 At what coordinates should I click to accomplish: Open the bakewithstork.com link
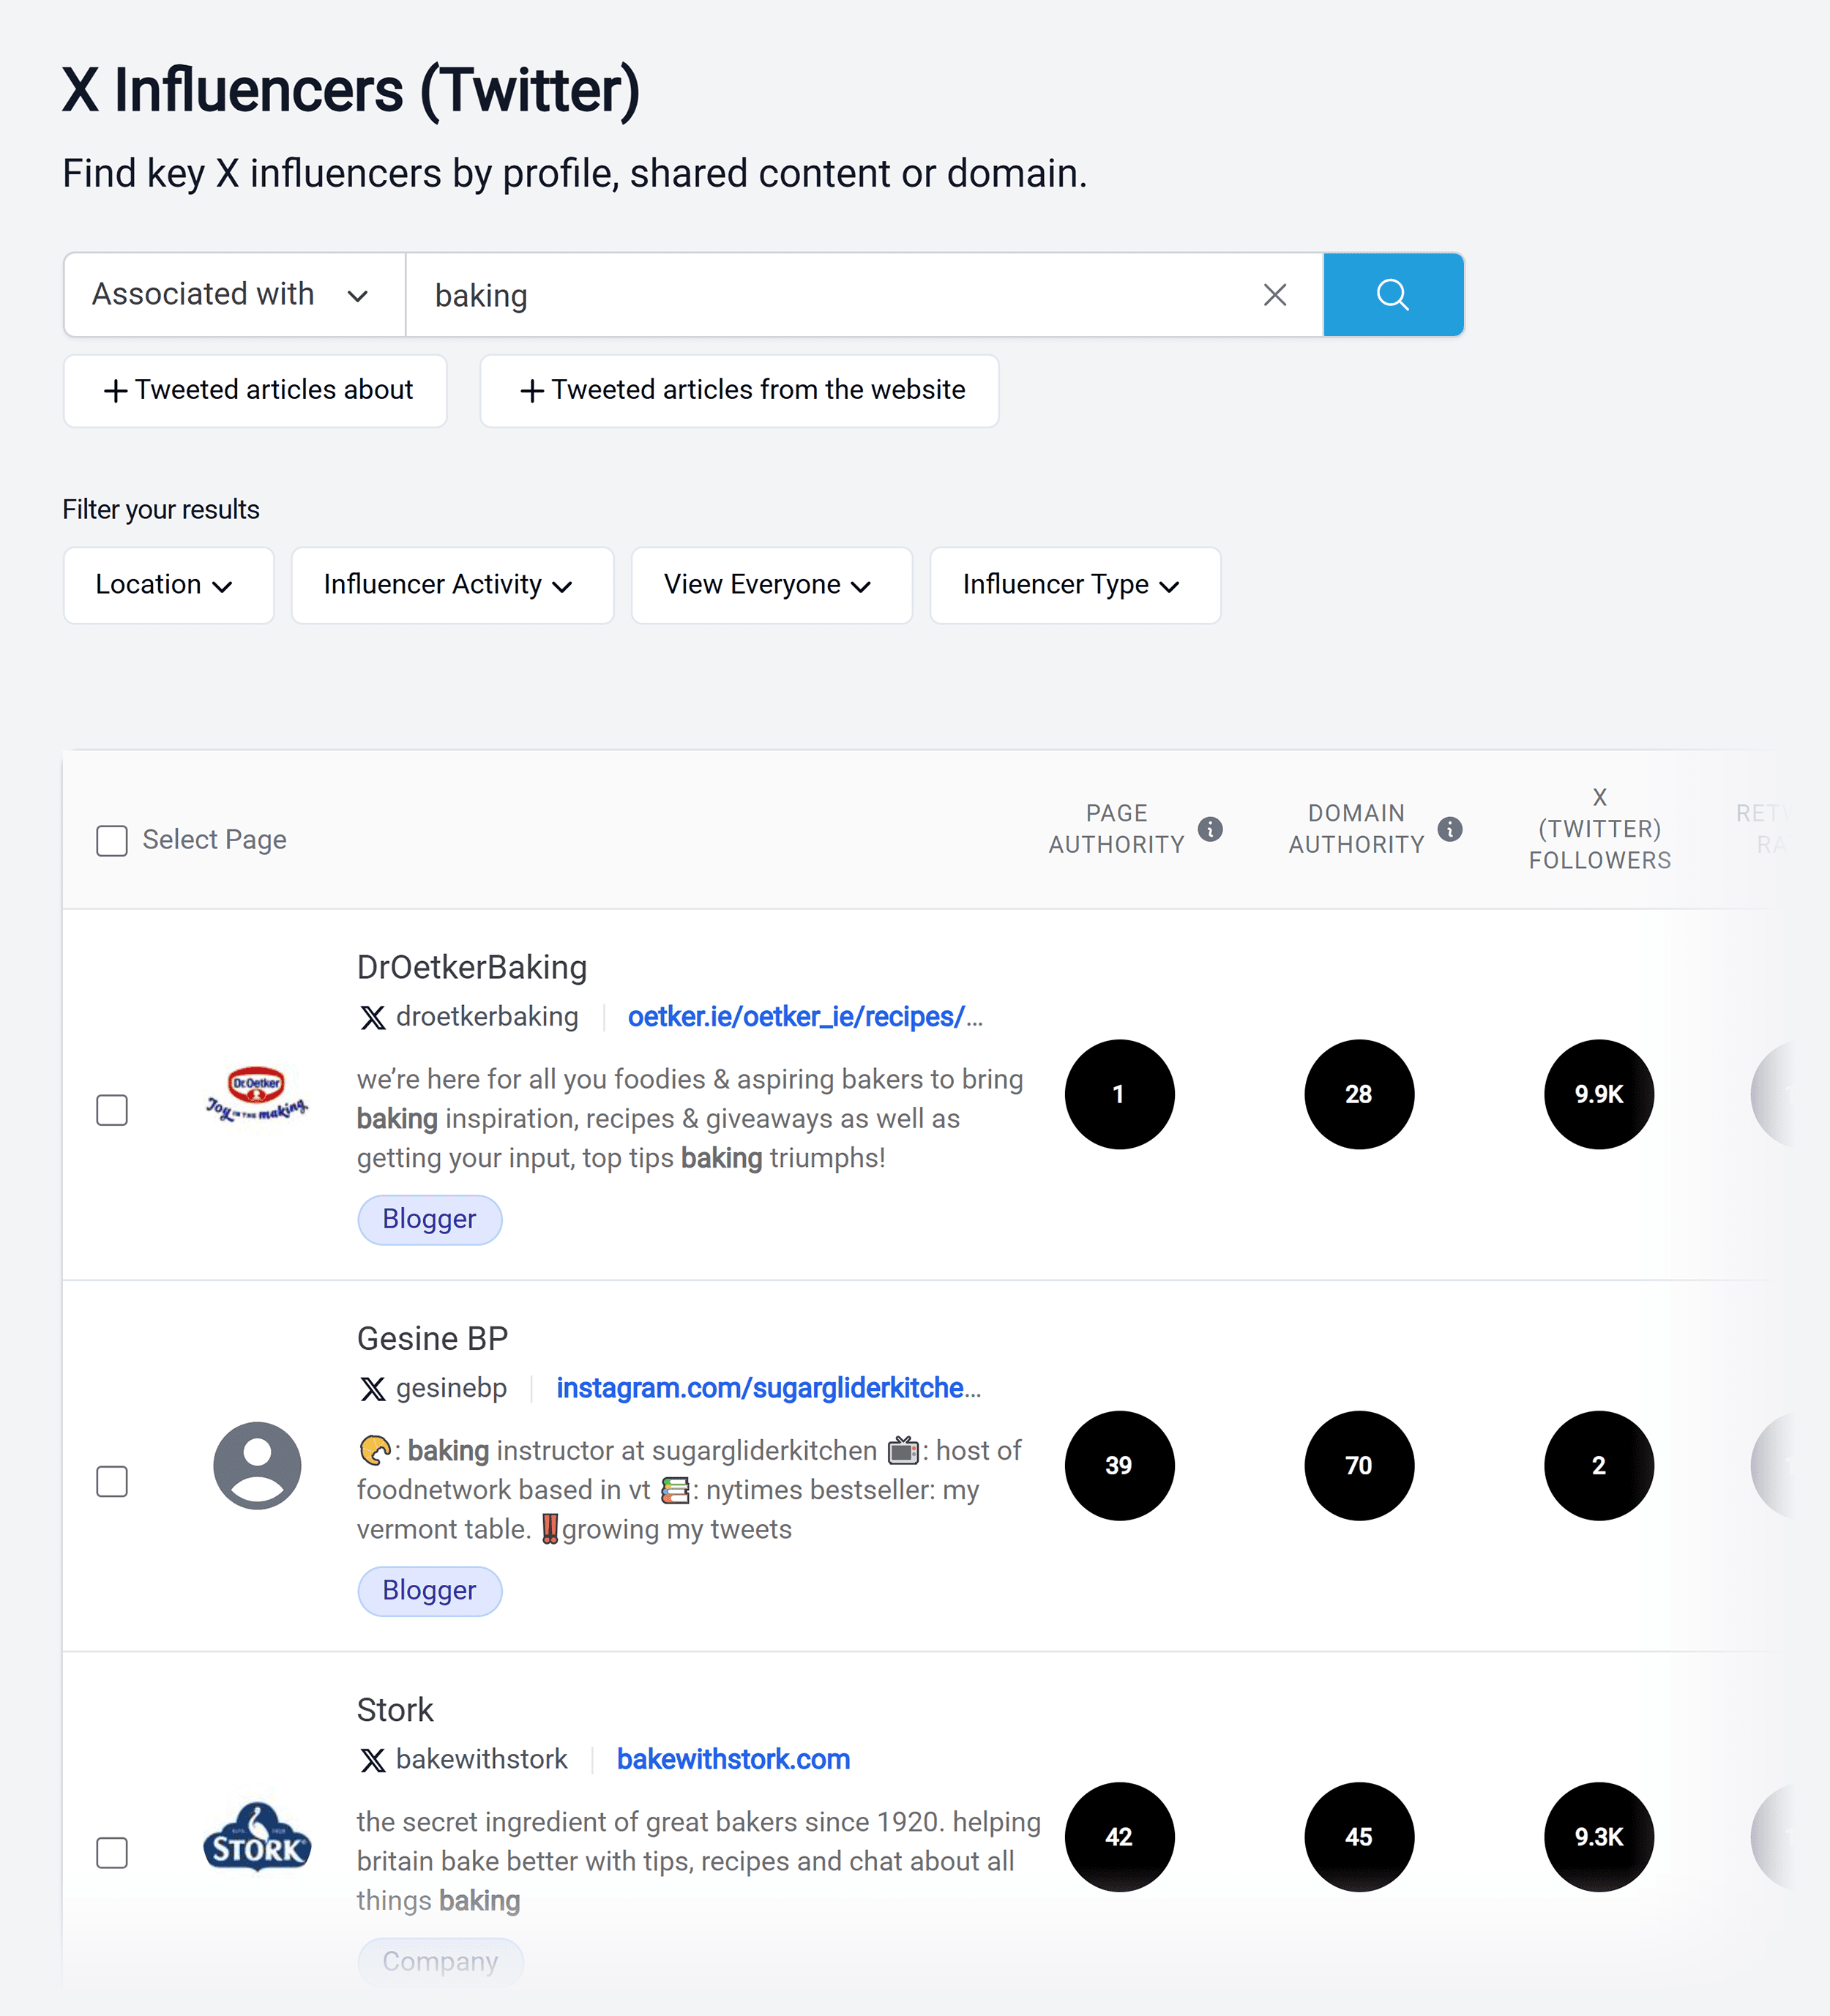pyautogui.click(x=734, y=1760)
